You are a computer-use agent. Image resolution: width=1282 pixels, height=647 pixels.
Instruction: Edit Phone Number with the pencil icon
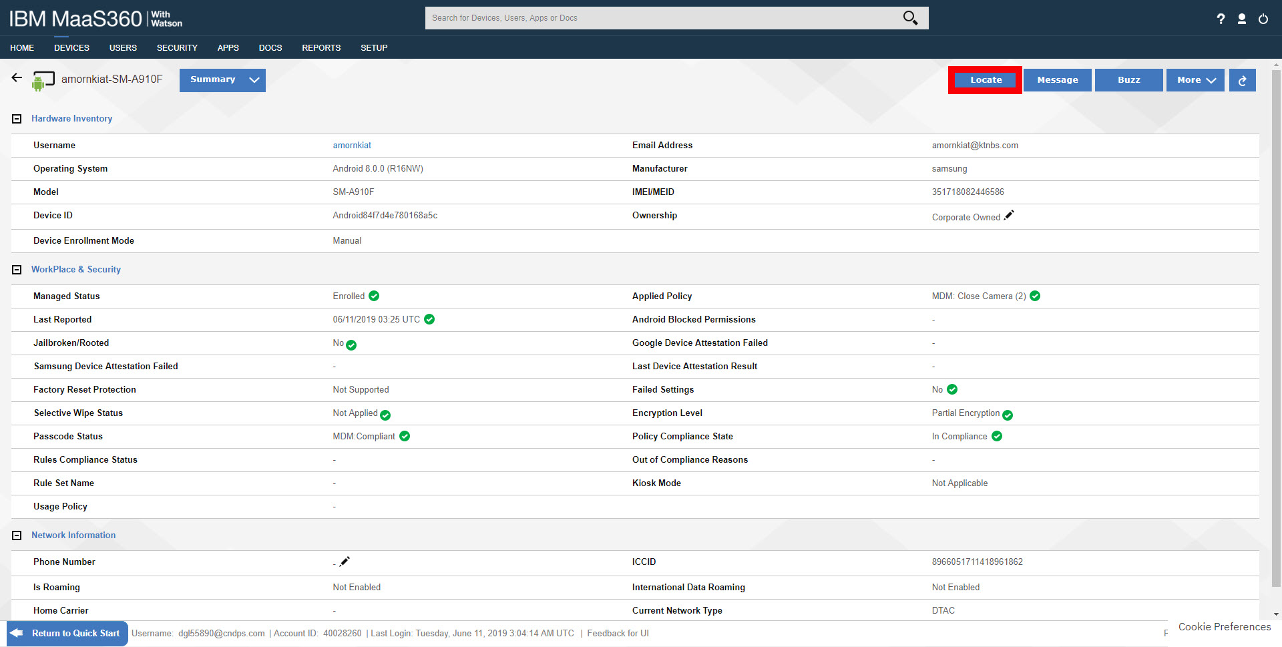(x=345, y=562)
